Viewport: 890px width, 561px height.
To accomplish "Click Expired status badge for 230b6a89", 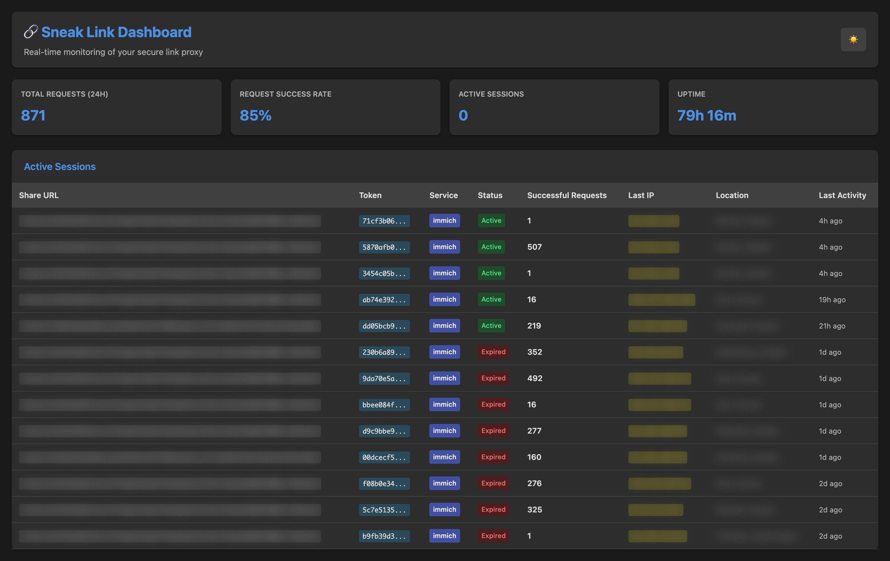I will (493, 352).
